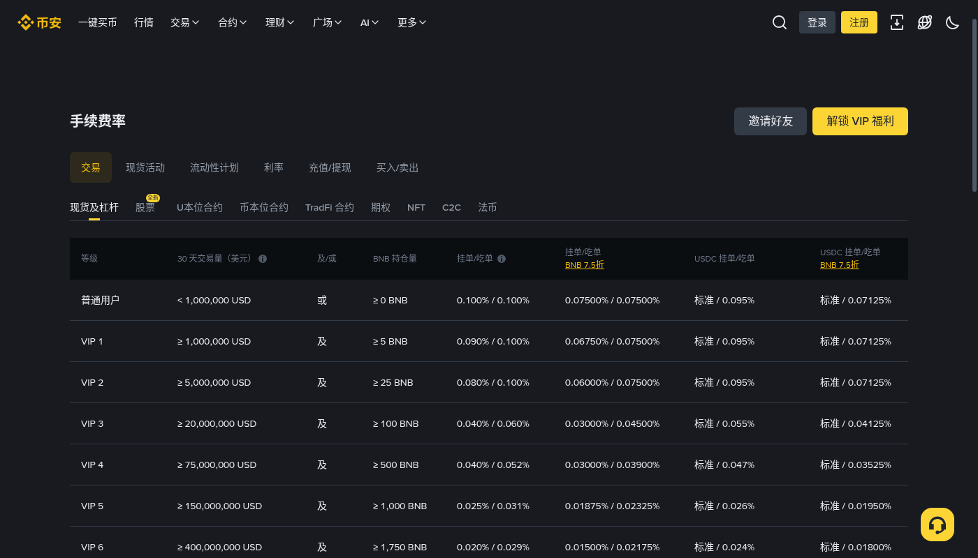Click the 邀请好友 button

[771, 121]
